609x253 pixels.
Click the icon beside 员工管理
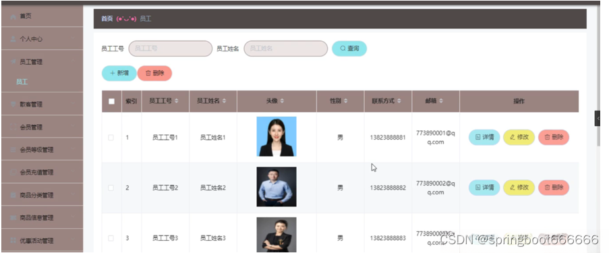pyautogui.click(x=13, y=62)
